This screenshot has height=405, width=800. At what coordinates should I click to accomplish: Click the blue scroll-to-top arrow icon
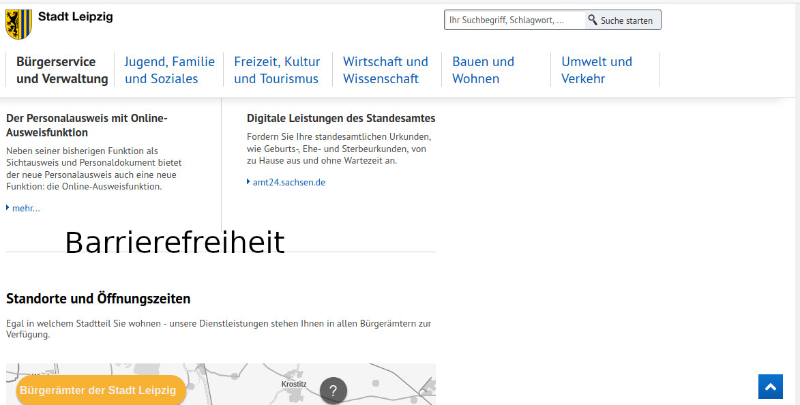(770, 387)
